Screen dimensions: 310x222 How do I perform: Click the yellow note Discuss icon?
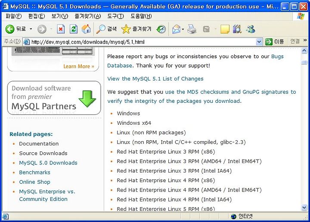pyautogui.click(x=225, y=29)
